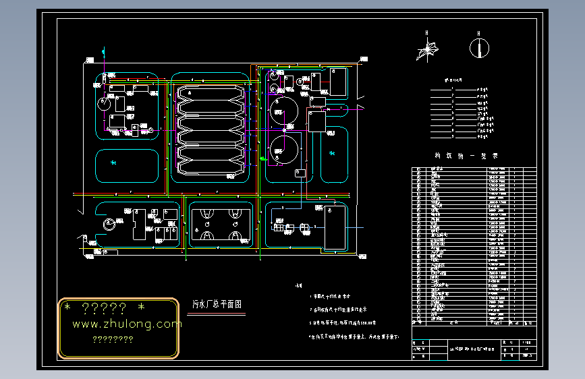Select the drawing title 污水厂总平面图
This screenshot has width=585, height=379.
(x=217, y=304)
